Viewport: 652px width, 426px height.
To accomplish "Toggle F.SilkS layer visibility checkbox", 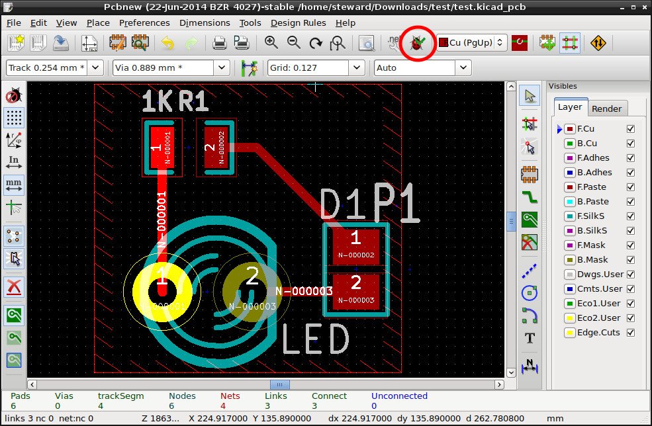I will coord(630,216).
